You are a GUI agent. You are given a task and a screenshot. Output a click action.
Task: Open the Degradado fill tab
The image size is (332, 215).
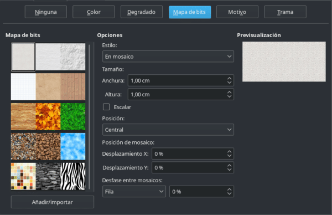pos(142,12)
